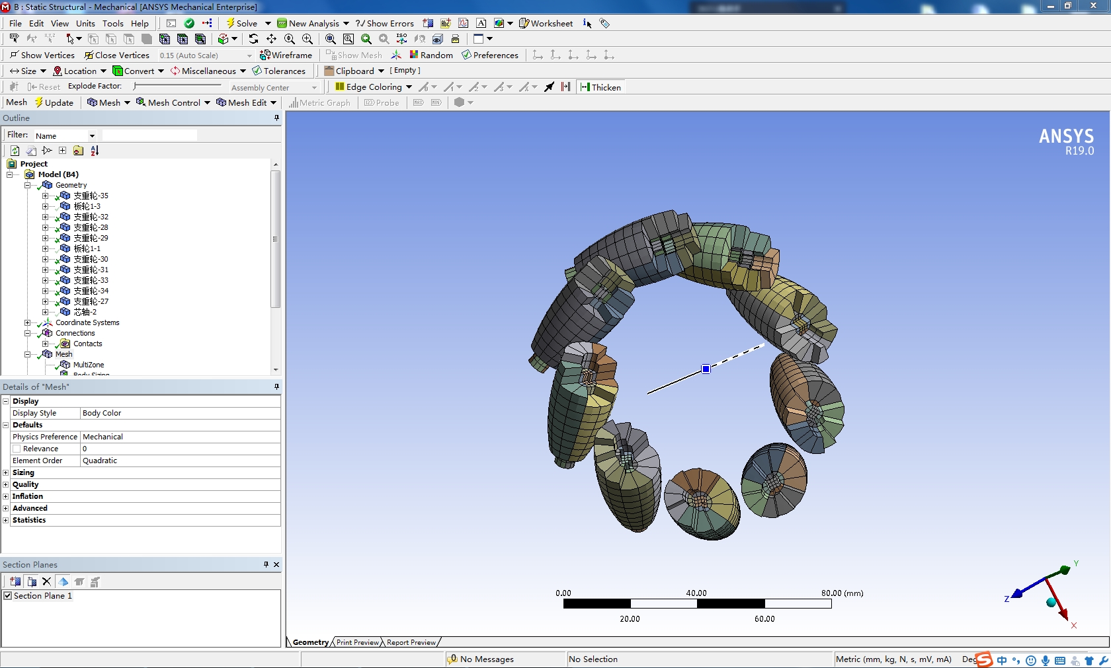Delete section plane with X icon
1111x668 pixels.
pos(46,582)
